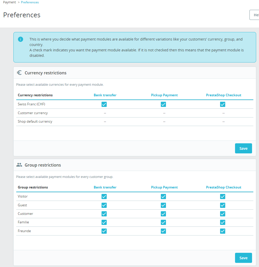Uncheck Bank transfer for Swiss Franc
Viewport: 259px width, 267px height.
click(104, 104)
